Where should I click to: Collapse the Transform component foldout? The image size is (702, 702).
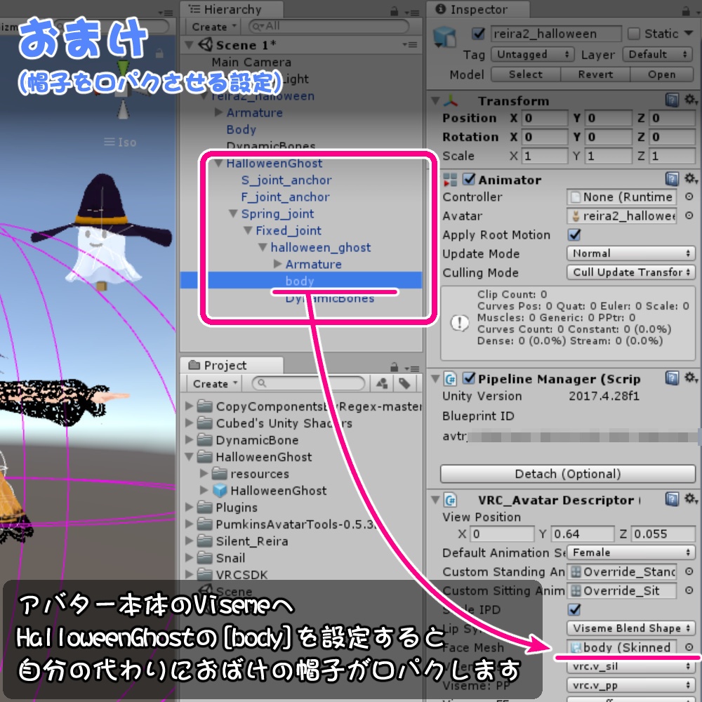click(x=435, y=100)
